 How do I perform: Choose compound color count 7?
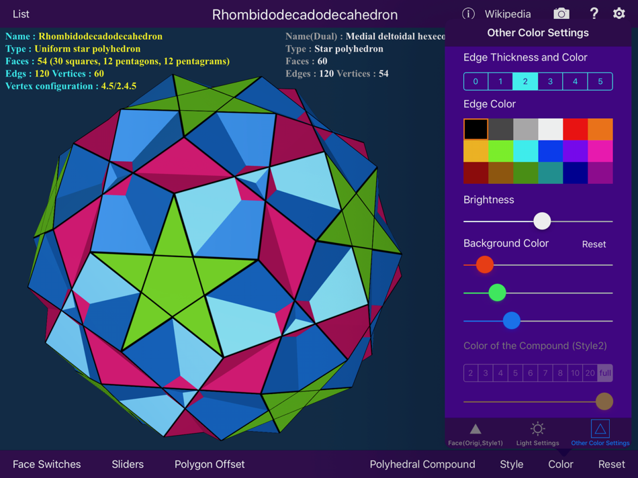coord(545,373)
